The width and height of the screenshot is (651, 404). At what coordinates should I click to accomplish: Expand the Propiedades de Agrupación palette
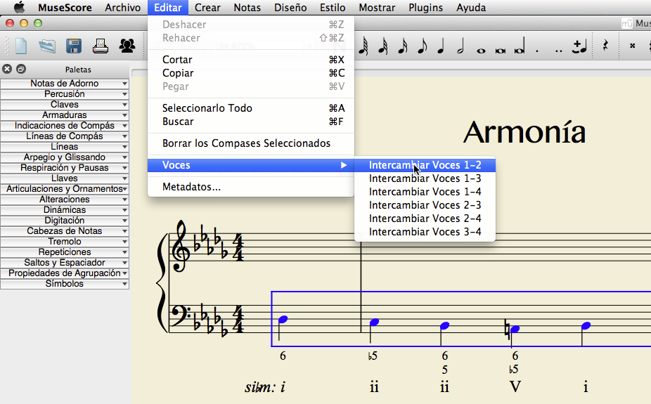point(65,273)
